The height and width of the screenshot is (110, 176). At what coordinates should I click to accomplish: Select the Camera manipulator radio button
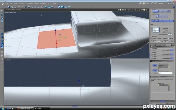(163, 38)
